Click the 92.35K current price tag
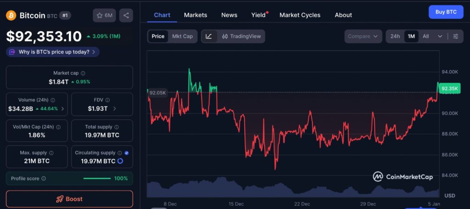The width and height of the screenshot is (470, 209). [x=450, y=88]
